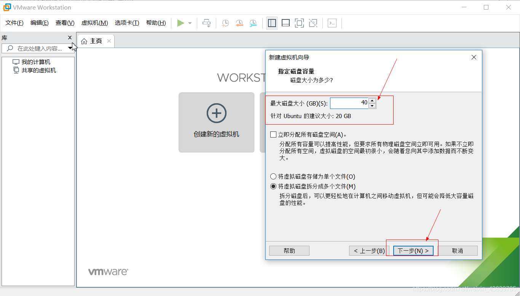
Task: Power on the virtual machine with green play icon
Action: (181, 23)
